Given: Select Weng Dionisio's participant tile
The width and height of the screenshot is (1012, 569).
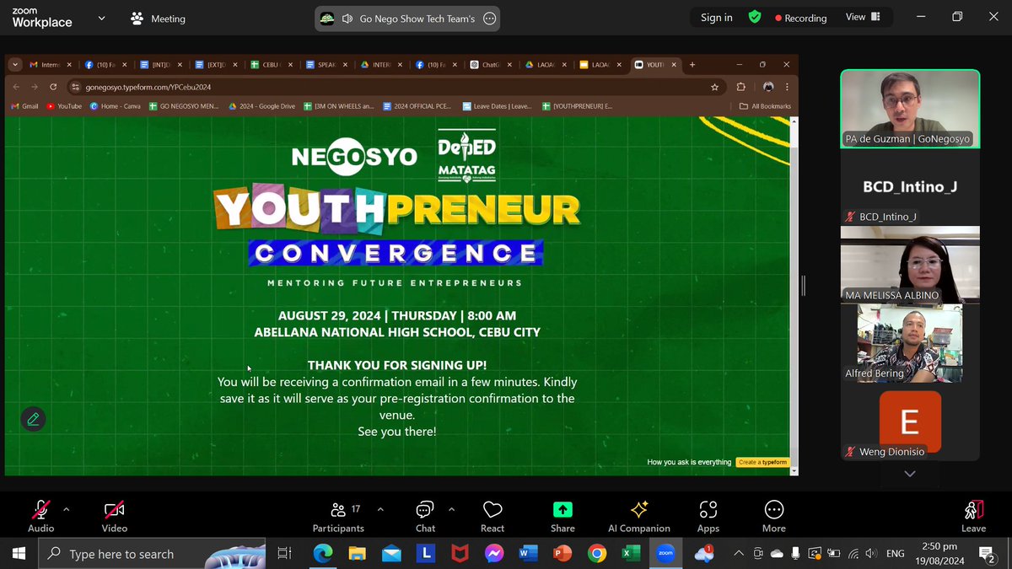Looking at the screenshot, I should click(x=910, y=422).
